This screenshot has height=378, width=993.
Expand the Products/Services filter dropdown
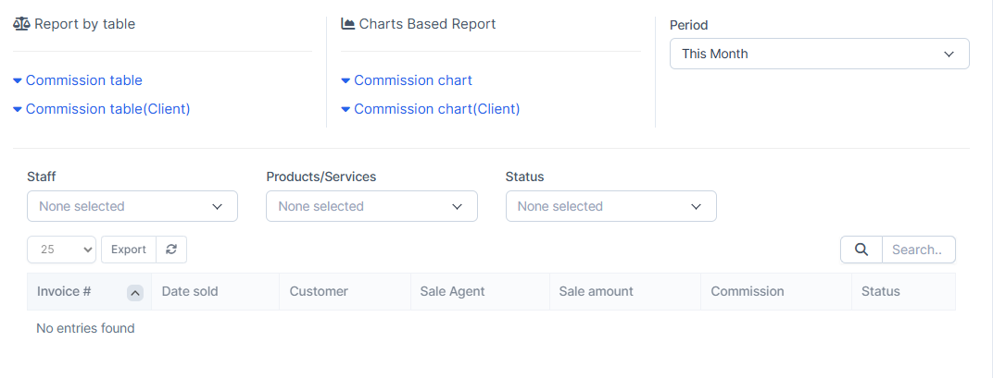pos(371,206)
